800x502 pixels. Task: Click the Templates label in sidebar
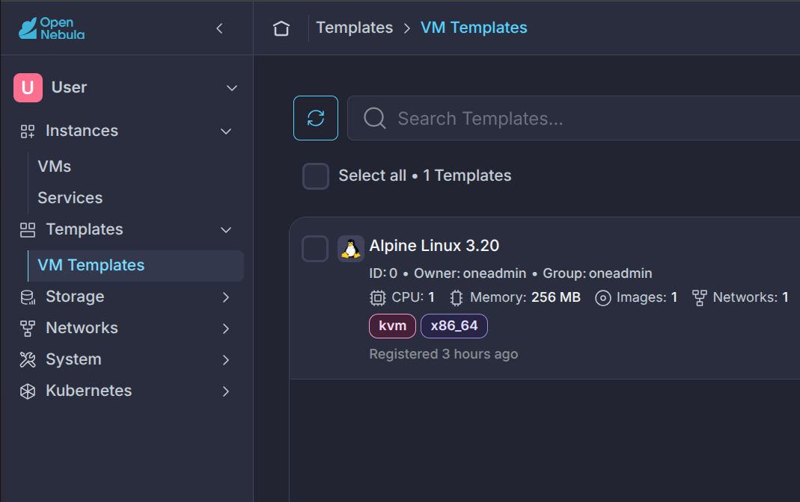(x=85, y=229)
